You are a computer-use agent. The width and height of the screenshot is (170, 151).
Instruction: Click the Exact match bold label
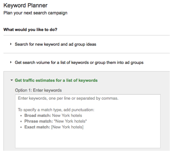click(37, 127)
